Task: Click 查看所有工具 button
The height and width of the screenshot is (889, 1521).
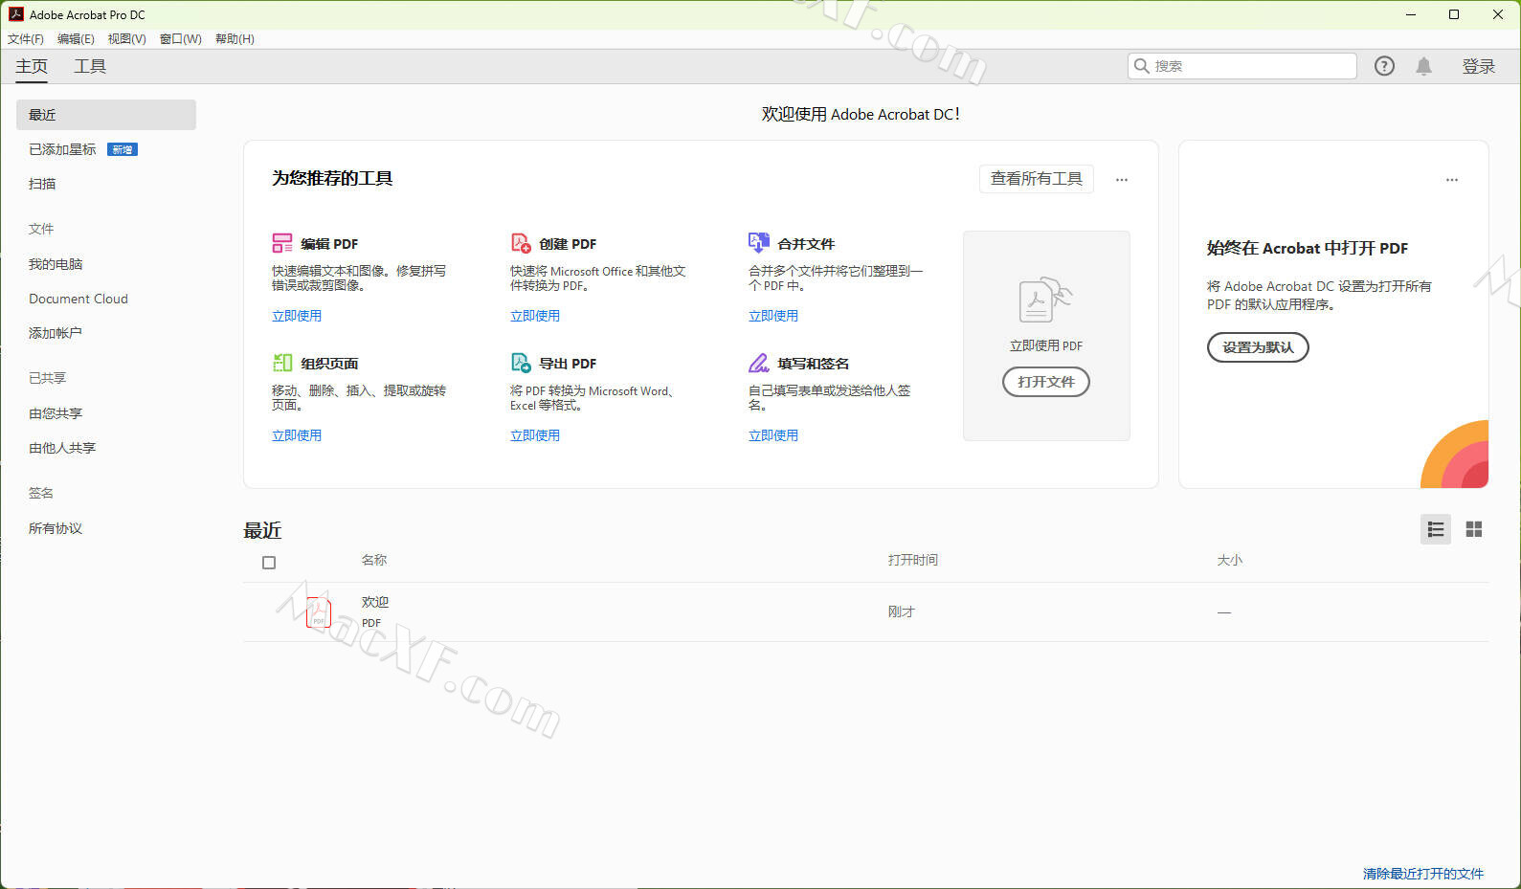Action: pos(1037,179)
